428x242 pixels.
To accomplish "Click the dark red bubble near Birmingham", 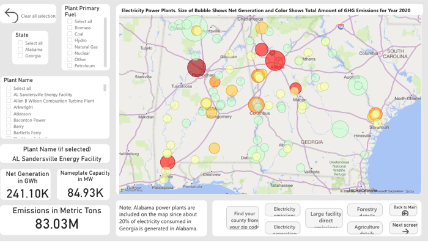I will point(196,67).
